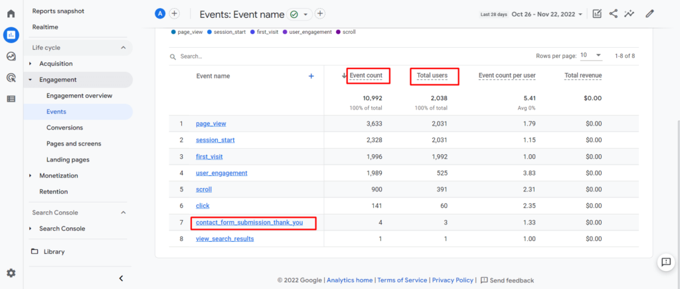
Task: Open the Admin settings gear
Action: click(11, 273)
